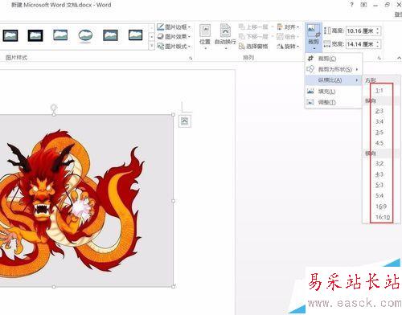Select the 16:10 aspect ratio

(383, 217)
